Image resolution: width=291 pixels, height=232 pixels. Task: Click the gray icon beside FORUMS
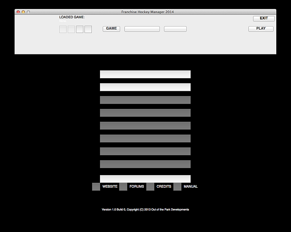tap(123, 187)
